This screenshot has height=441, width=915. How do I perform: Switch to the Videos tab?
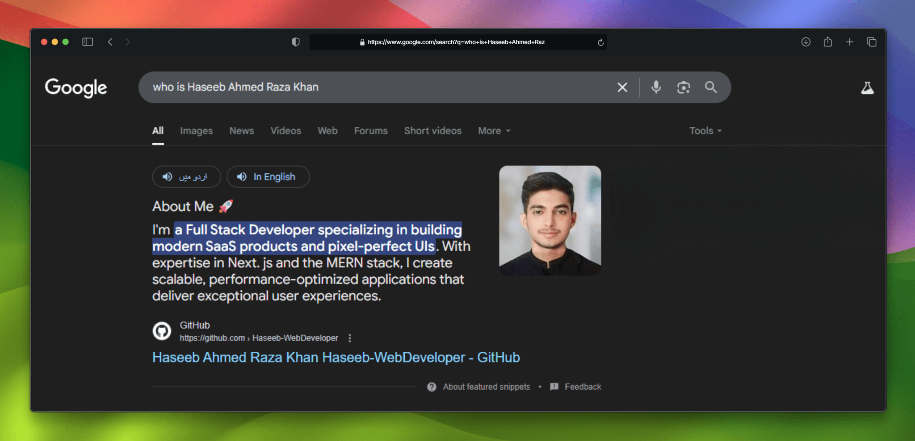(x=285, y=131)
